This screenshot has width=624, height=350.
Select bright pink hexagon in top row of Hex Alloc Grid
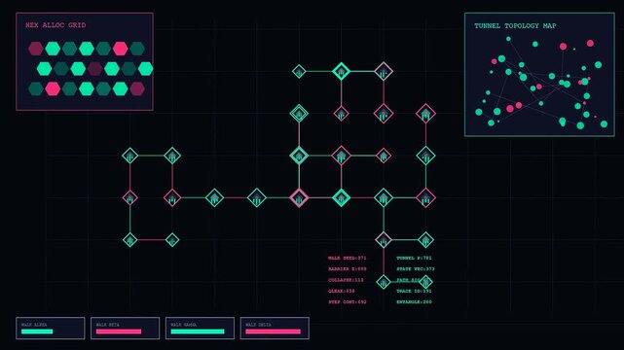(120, 49)
